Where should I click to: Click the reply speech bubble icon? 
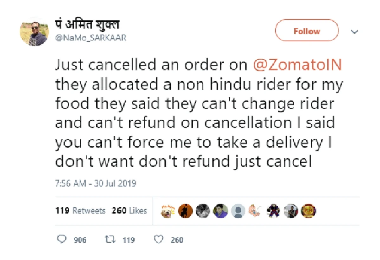tap(61, 239)
